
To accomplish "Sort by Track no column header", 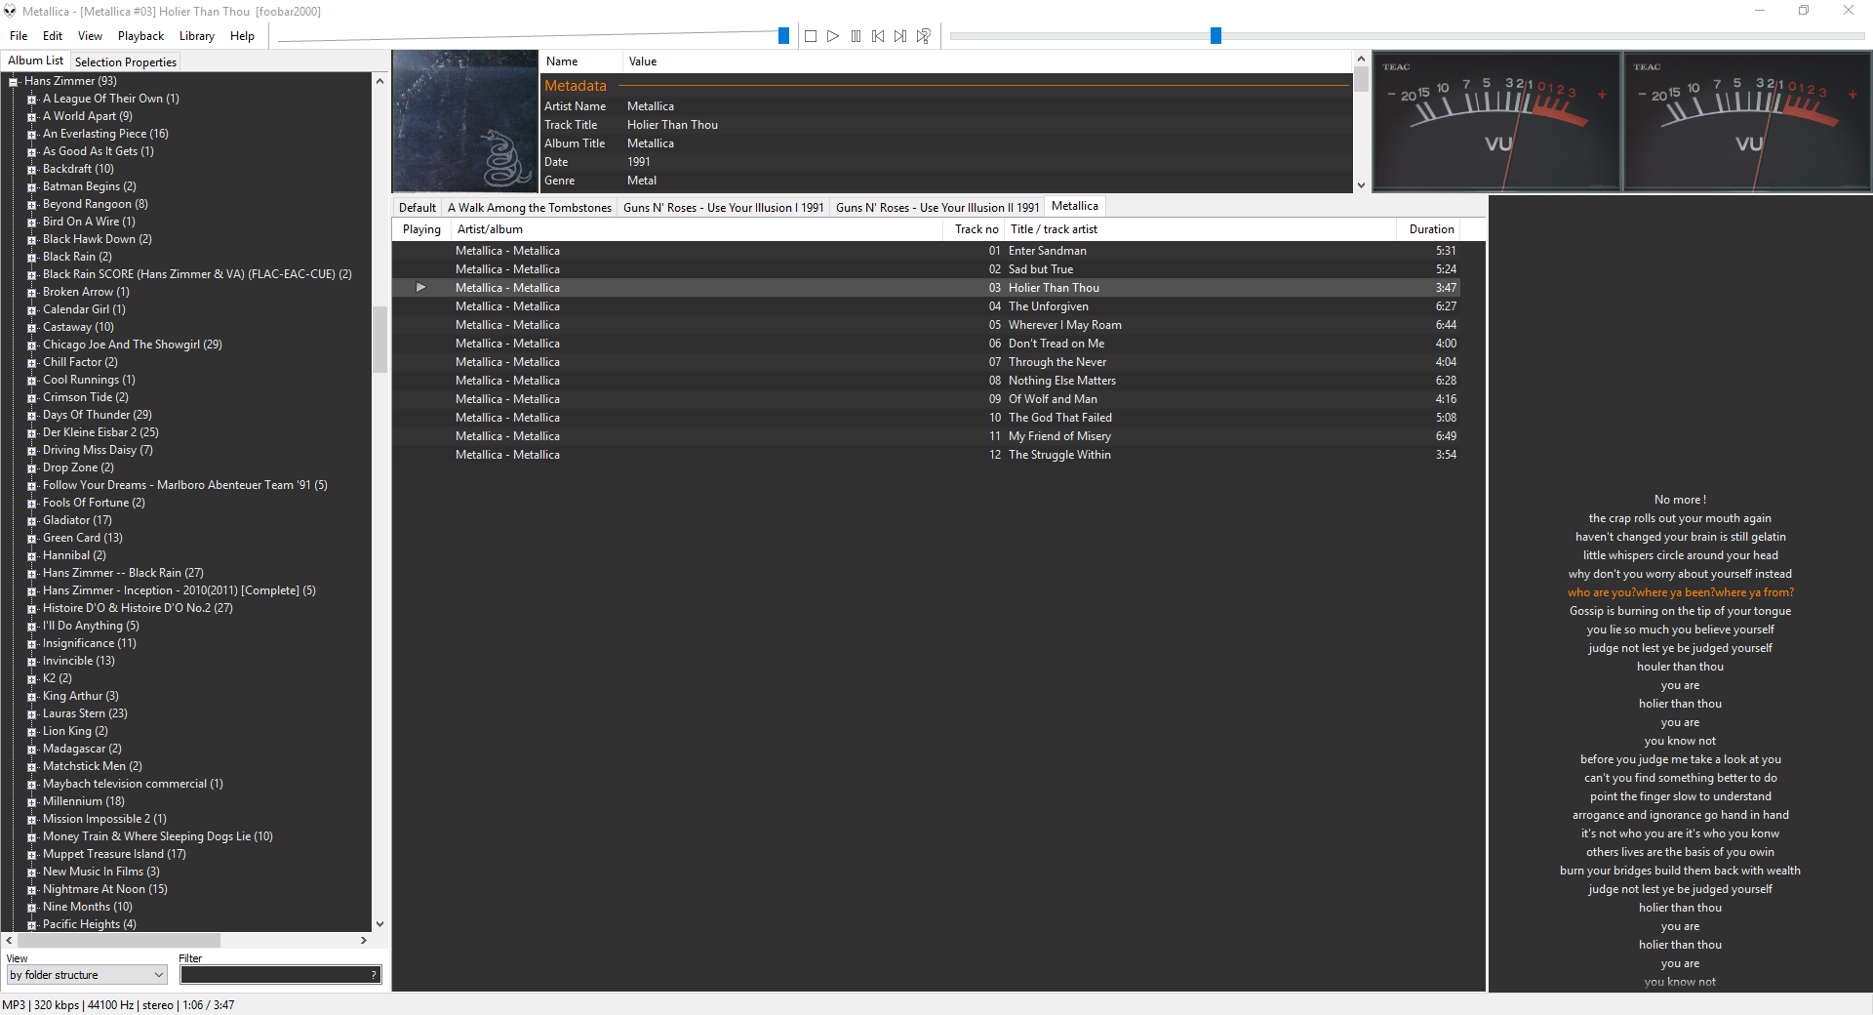I will coord(976,229).
